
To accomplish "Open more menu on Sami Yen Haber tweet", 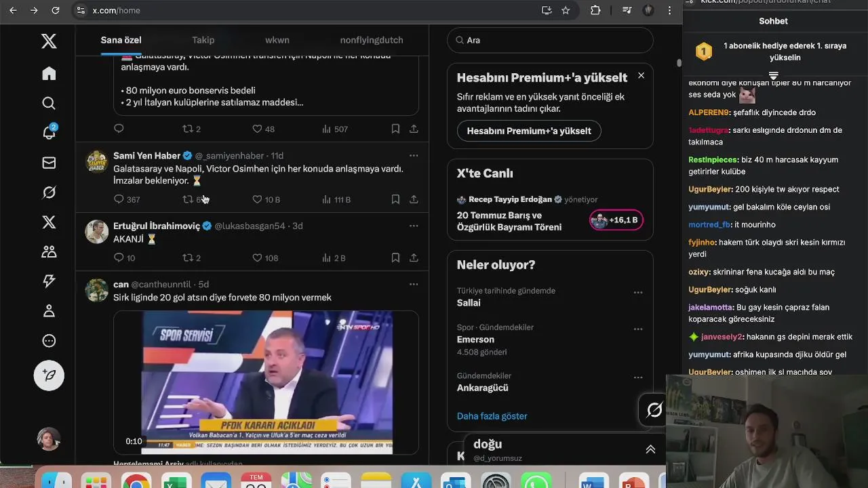I will point(414,156).
